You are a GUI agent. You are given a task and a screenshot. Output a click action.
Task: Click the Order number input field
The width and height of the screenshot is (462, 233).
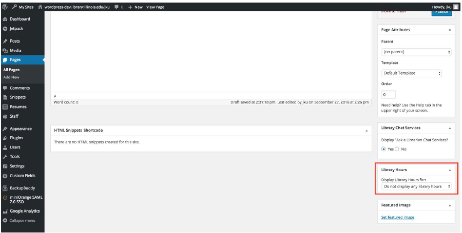(x=388, y=95)
